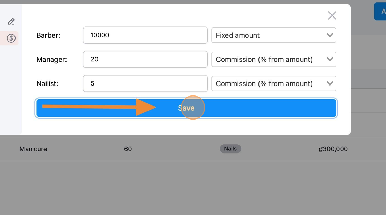This screenshot has width=386, height=215.
Task: Click the chevron arrow on Nailist dropdown
Action: point(329,83)
